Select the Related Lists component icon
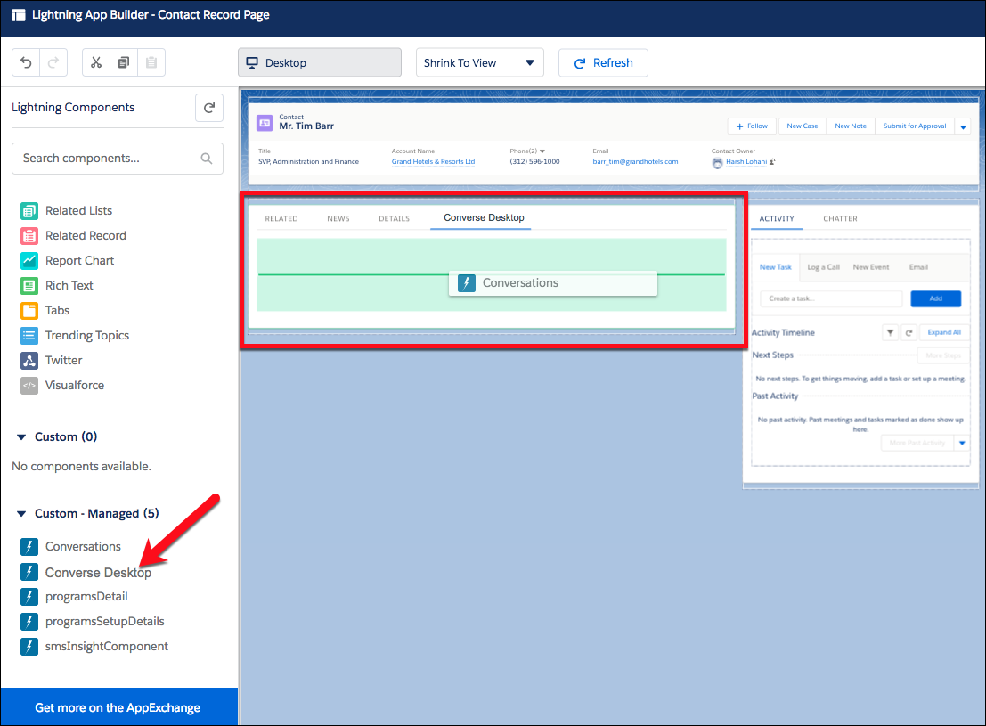The image size is (986, 726). pyautogui.click(x=29, y=211)
